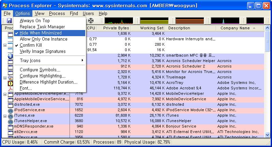272x147 pixels.
Task: Click the Save toolbar icon
Action: pos(9,21)
